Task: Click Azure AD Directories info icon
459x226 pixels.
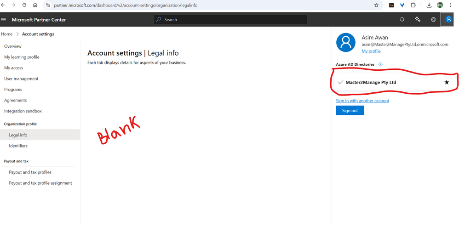Action: 380,64
